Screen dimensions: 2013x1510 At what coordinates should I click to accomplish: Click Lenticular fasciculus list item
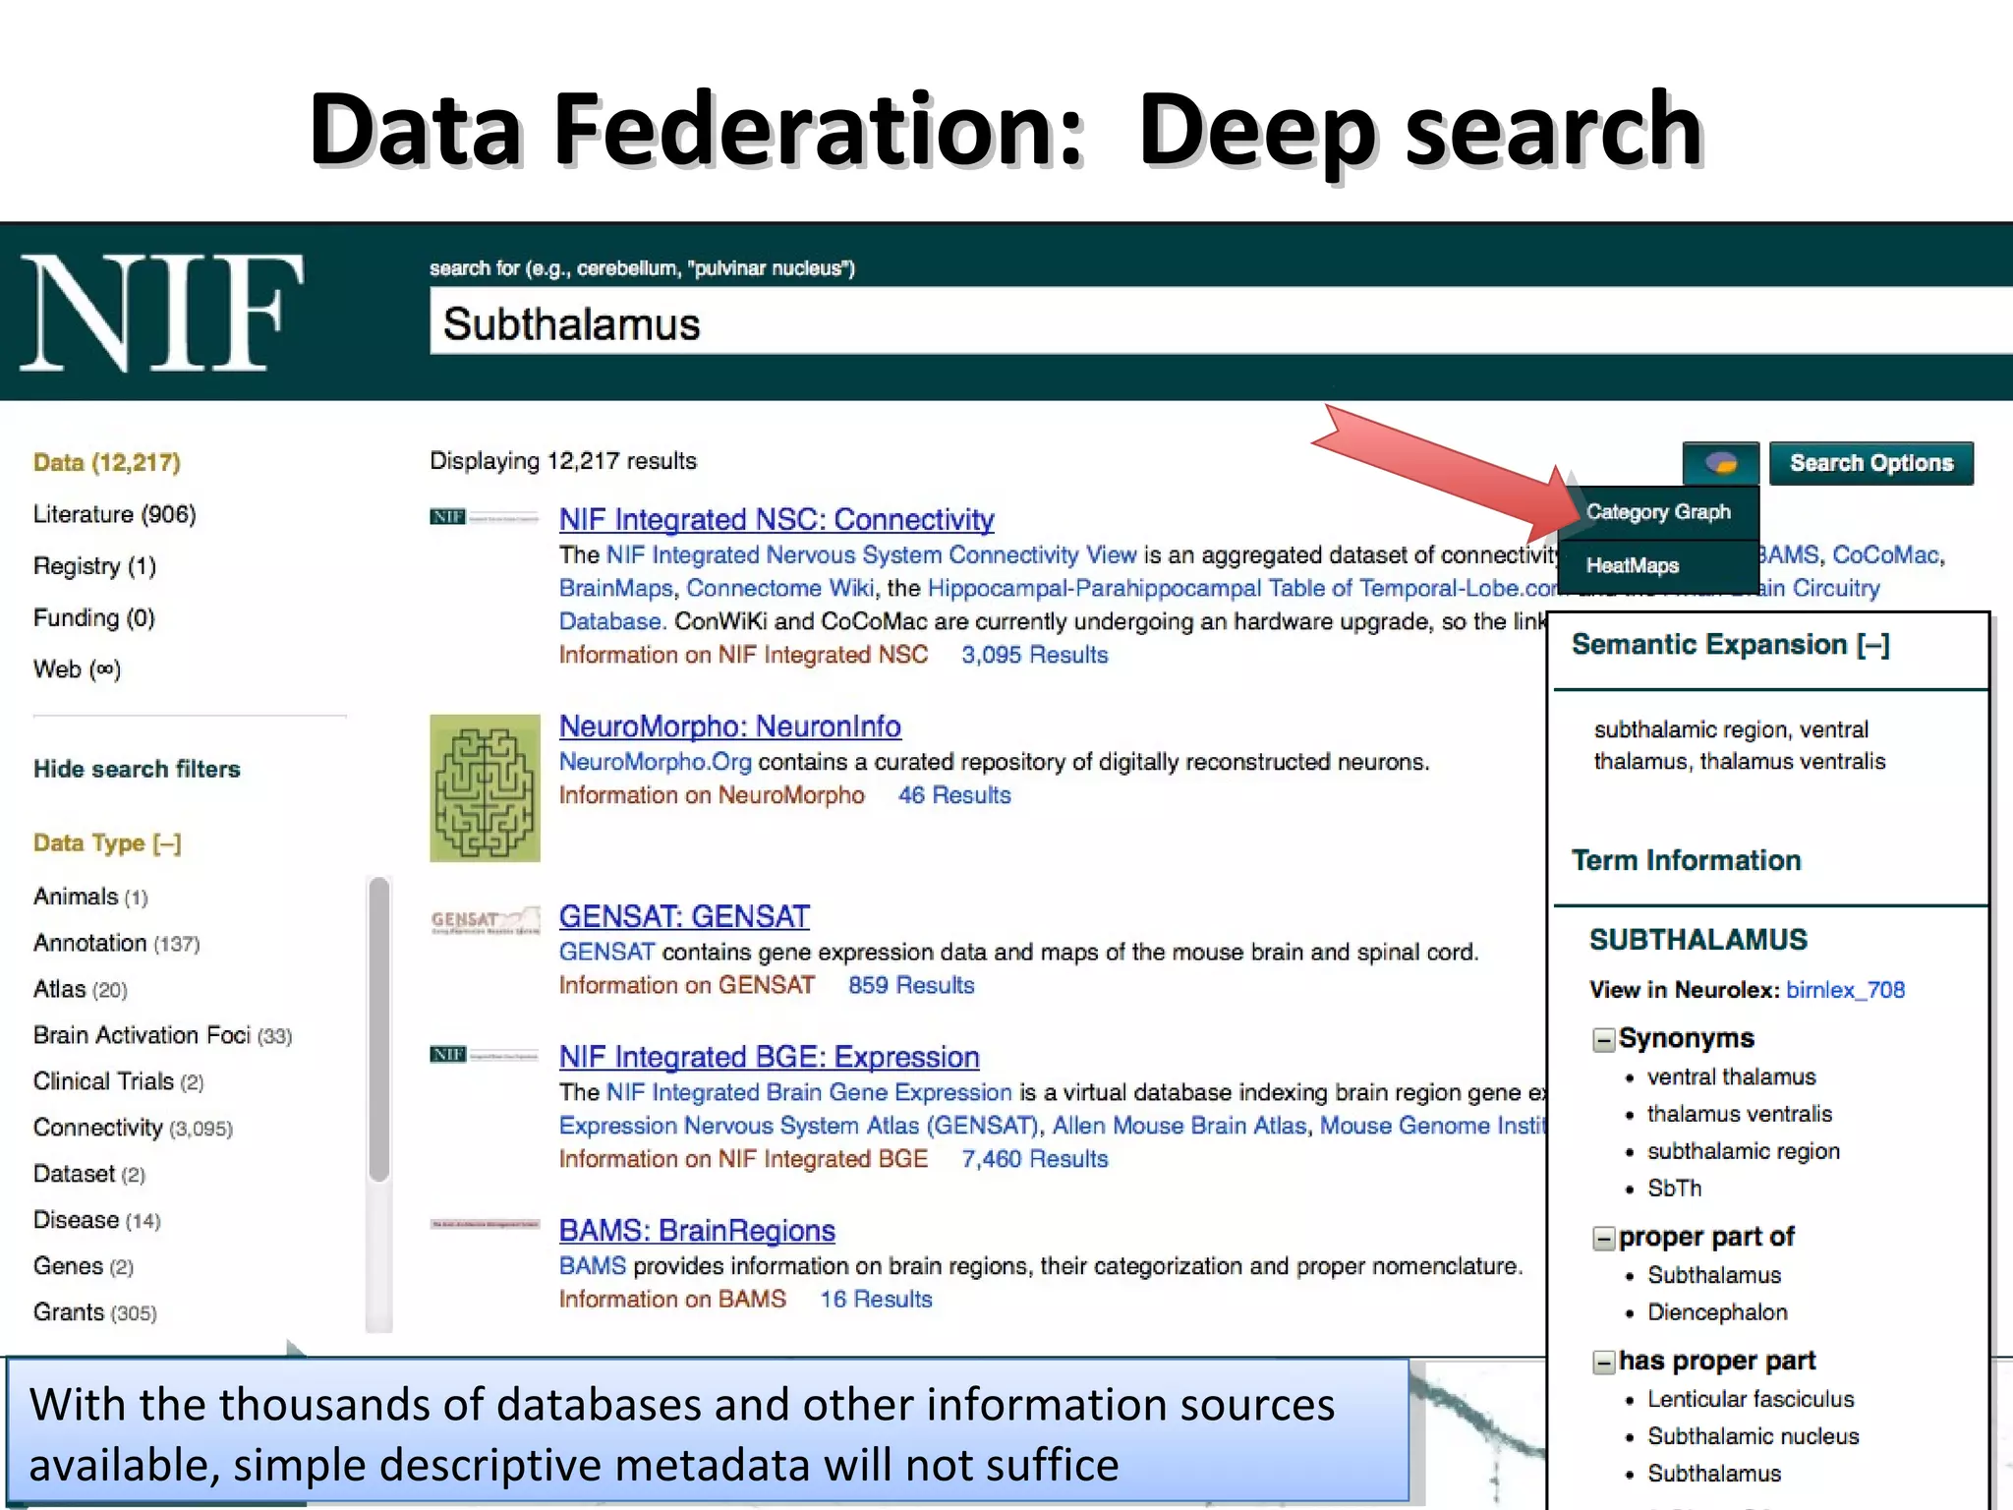point(1750,1399)
